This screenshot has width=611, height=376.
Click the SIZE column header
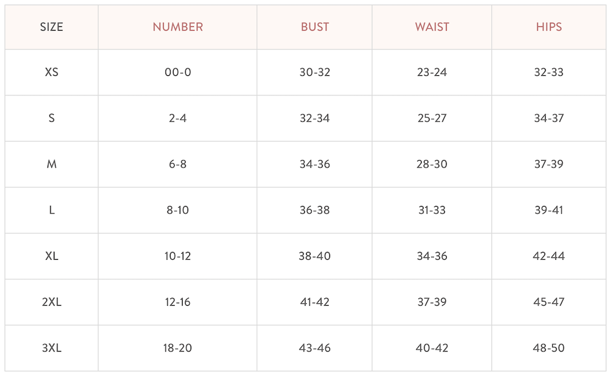coord(51,27)
